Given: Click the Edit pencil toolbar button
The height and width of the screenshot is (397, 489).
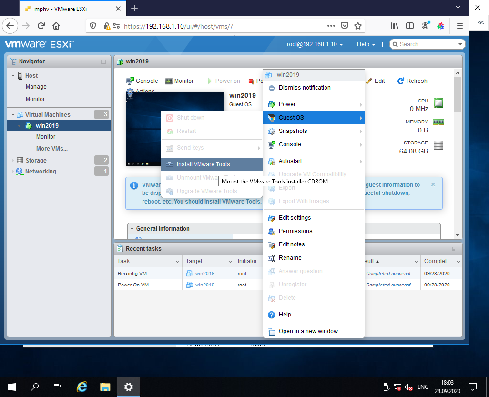Looking at the screenshot, I should tap(375, 81).
